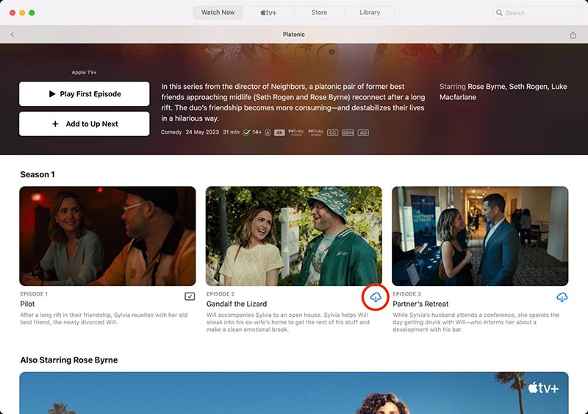The image size is (588, 414).
Task: Click the Dolby Vision badge
Action: [296, 132]
